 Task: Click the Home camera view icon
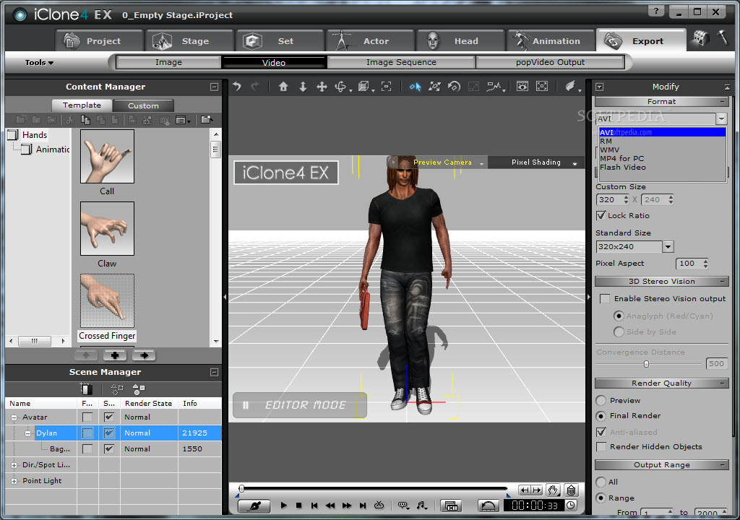click(x=283, y=87)
